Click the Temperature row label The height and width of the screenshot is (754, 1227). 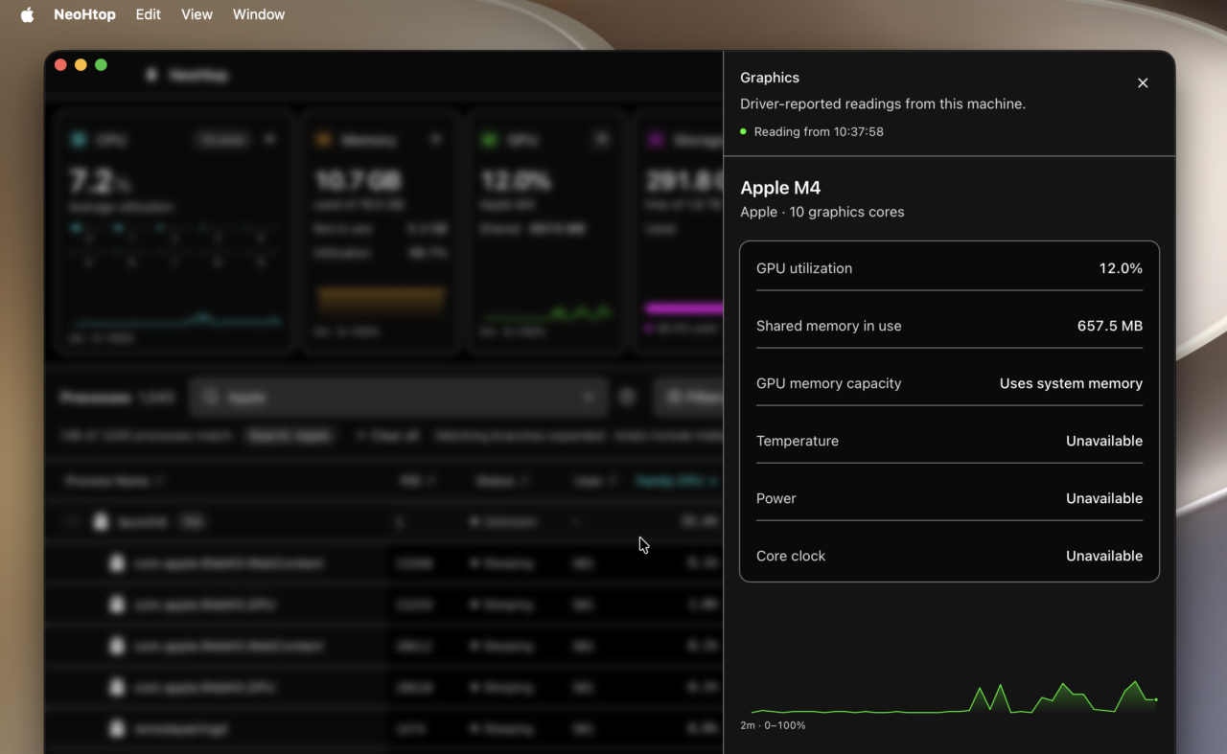pyautogui.click(x=798, y=441)
